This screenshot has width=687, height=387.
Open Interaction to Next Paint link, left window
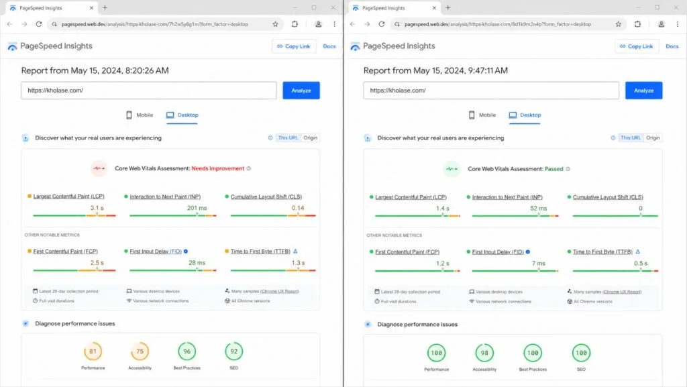pos(165,197)
